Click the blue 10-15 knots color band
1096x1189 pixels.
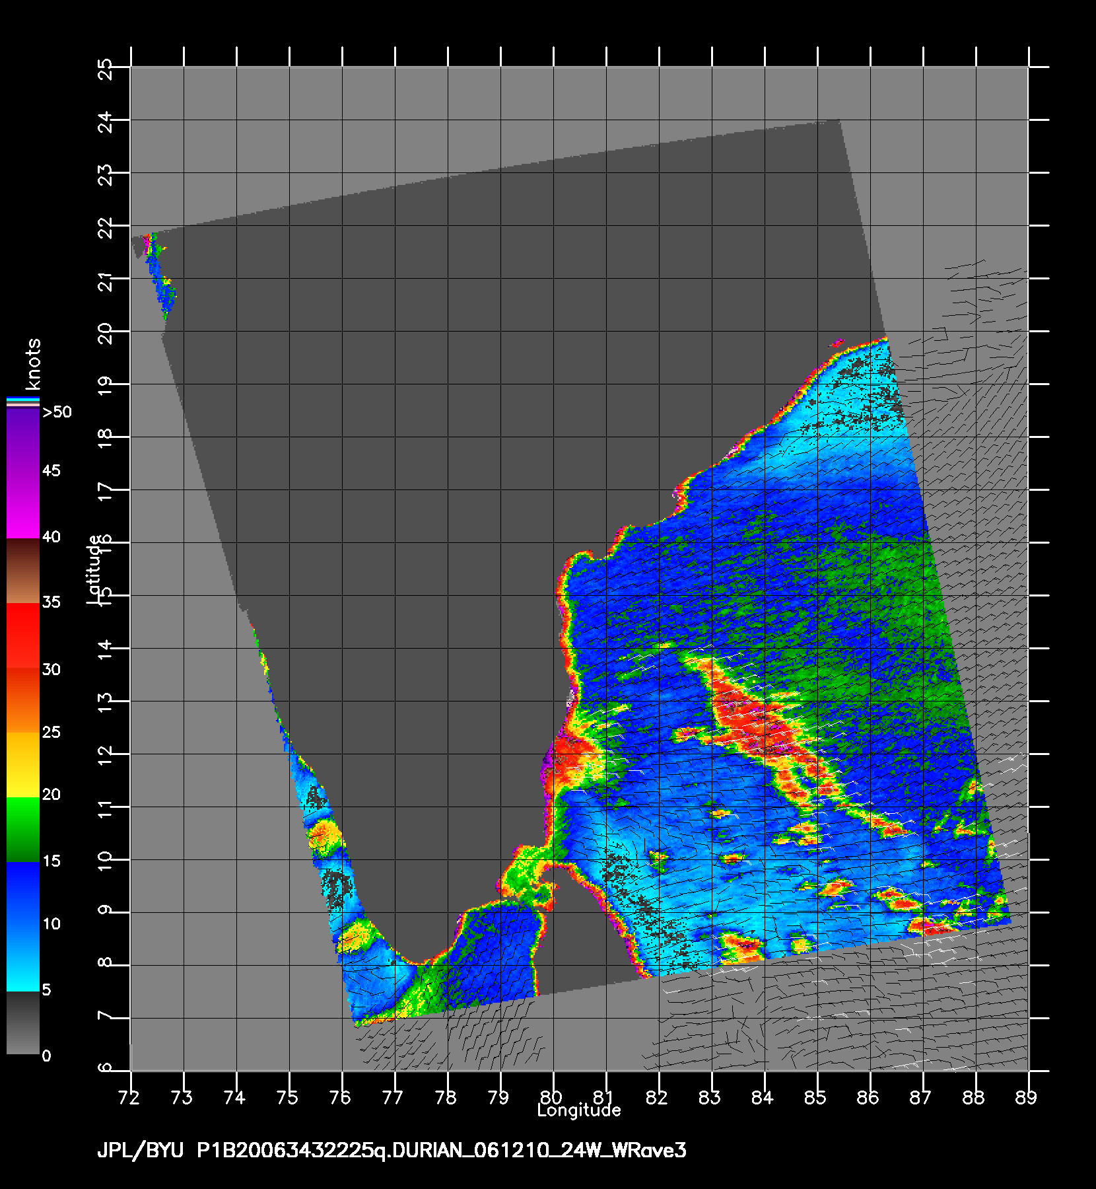(23, 894)
